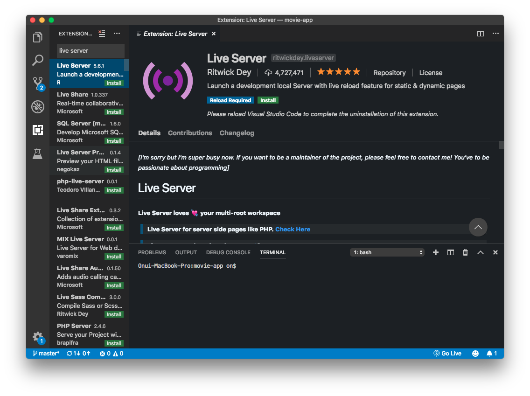Screen dimensions: 530x396
Task: Click the Live Server purple logo
Action: [x=168, y=81]
